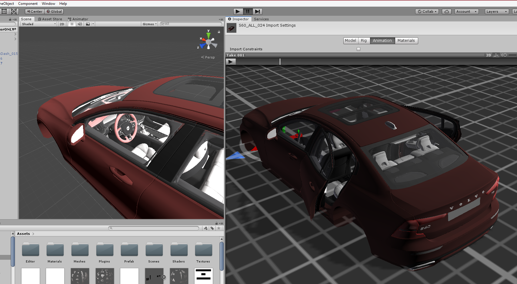Toggle Pivot Center handle position

[35, 12]
